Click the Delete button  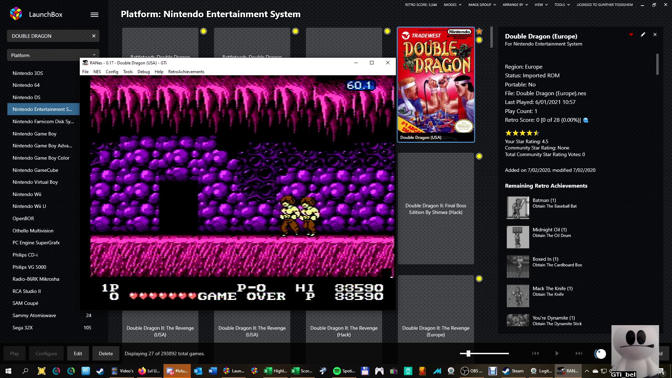tap(106, 353)
